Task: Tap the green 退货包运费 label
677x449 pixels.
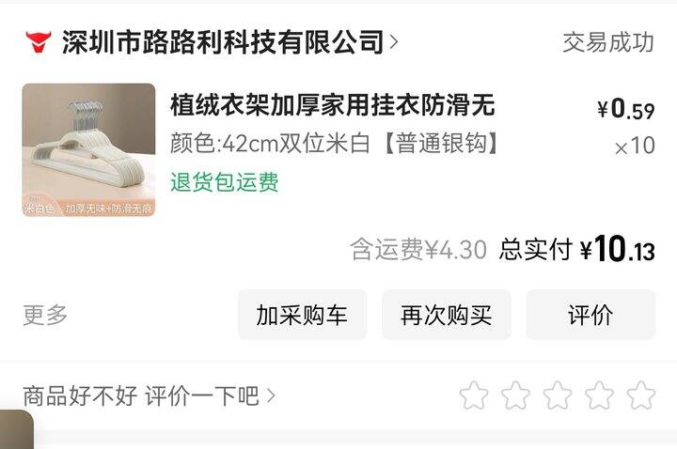Action: click(x=225, y=181)
